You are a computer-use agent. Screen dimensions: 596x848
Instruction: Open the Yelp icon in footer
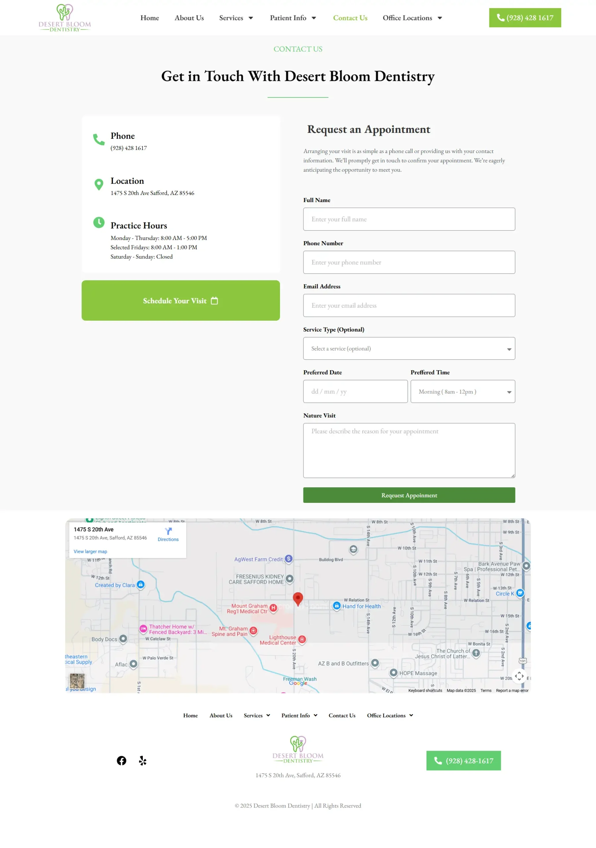pos(143,761)
